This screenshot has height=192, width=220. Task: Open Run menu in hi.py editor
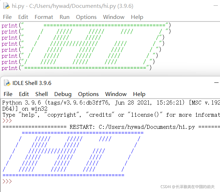(65, 17)
